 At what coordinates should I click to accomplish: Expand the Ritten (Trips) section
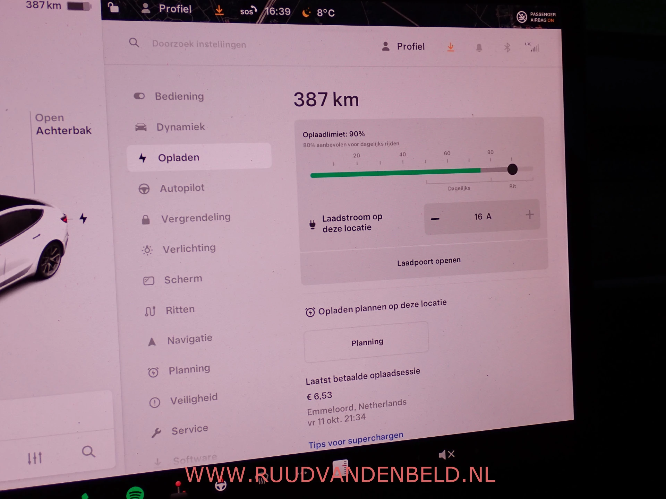[178, 309]
